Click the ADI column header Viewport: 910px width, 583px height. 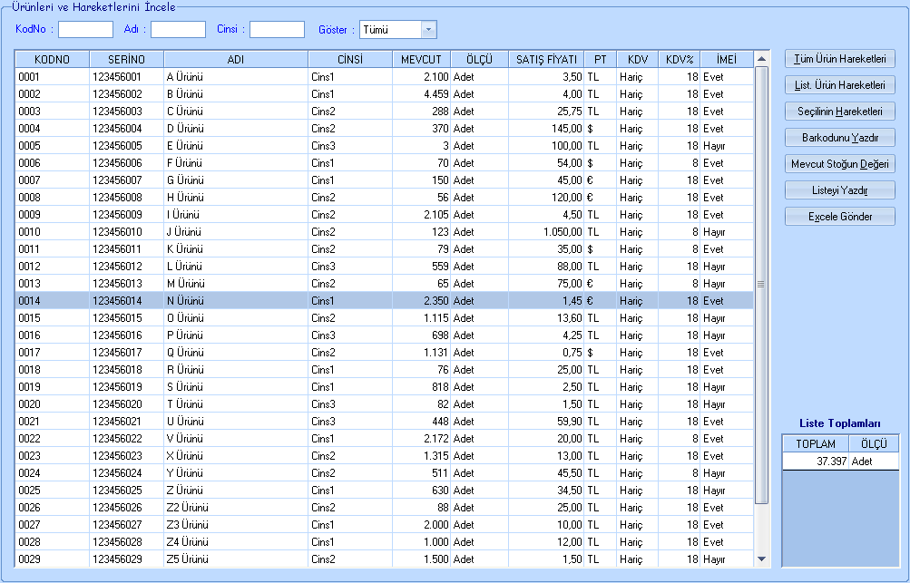tap(236, 59)
